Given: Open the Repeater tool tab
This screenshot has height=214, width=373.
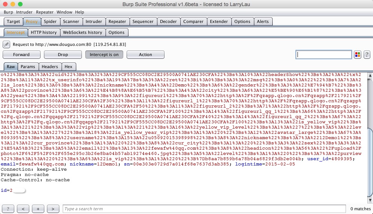Looking at the screenshot, I should coord(117,21).
